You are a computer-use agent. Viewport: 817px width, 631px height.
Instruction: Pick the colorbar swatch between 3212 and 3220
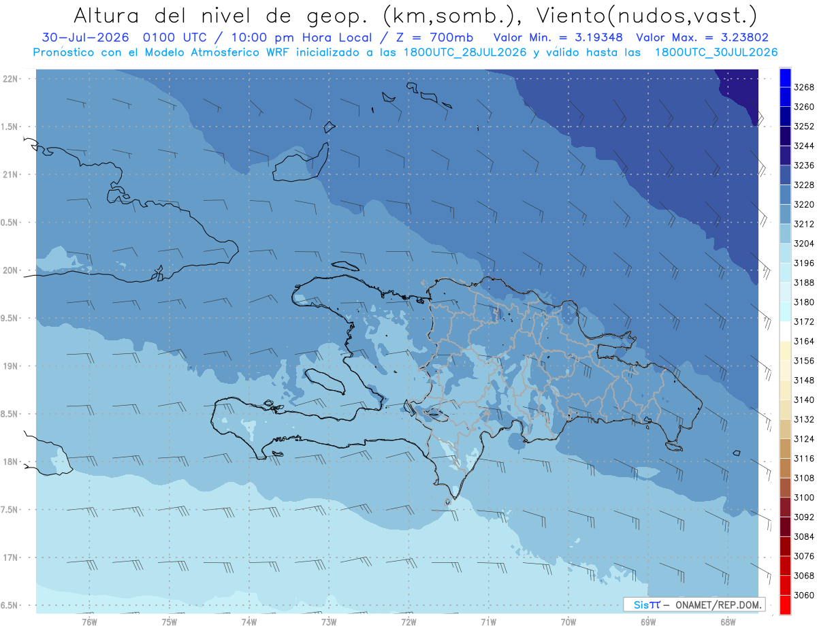click(785, 214)
